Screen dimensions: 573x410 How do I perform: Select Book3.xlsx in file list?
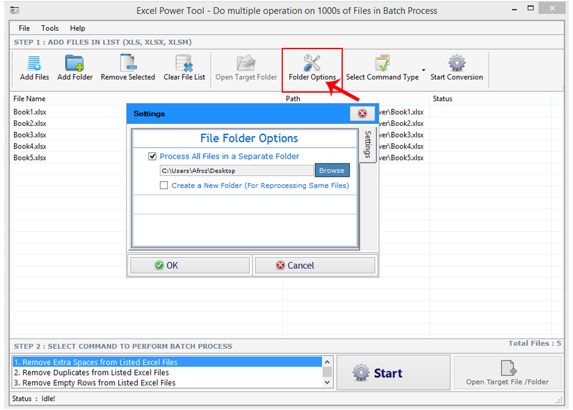pyautogui.click(x=30, y=135)
